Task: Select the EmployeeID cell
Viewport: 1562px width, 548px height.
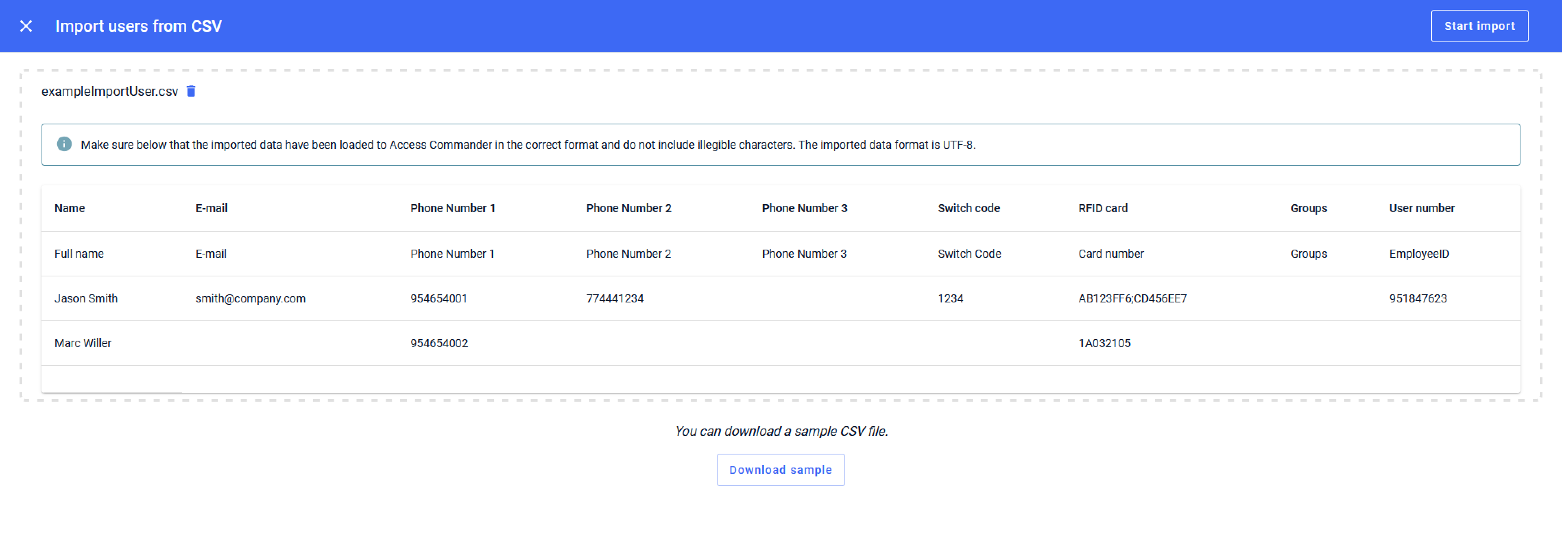Action: 1419,253
